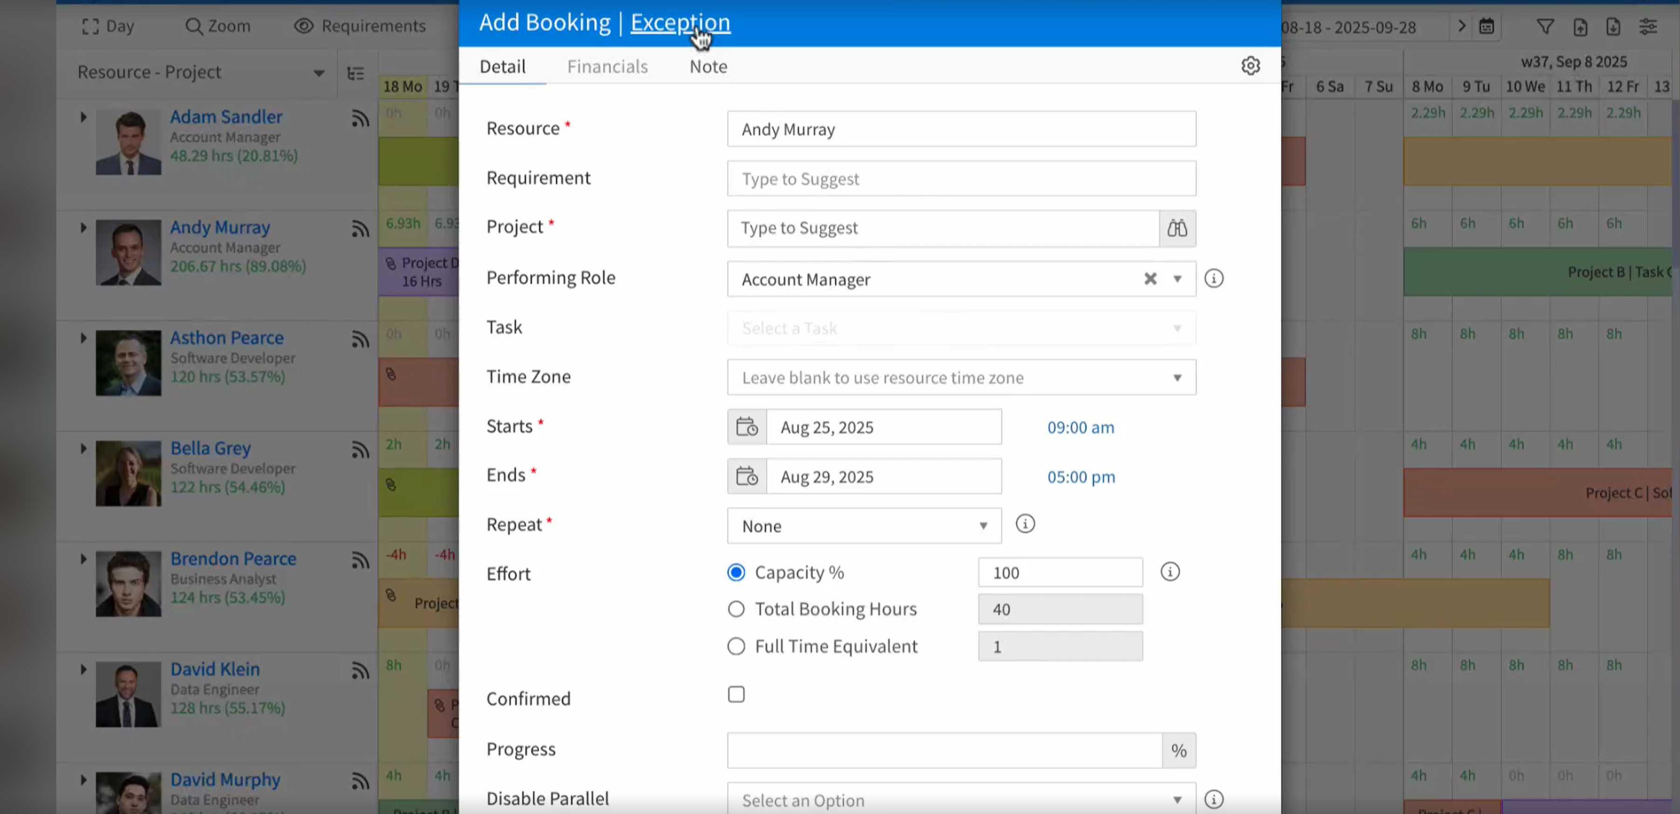
Task: Switch to the Financials tab
Action: (607, 67)
